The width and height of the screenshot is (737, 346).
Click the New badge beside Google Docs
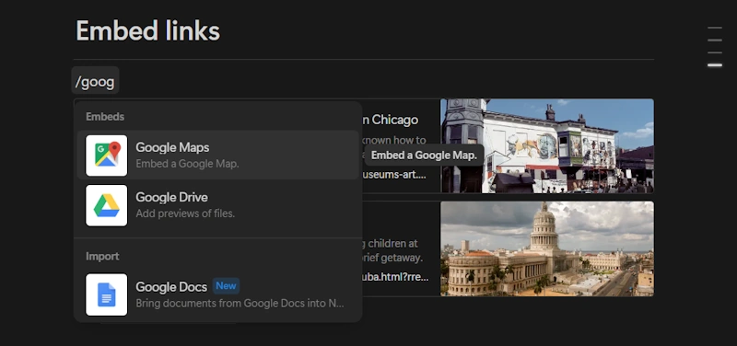tap(226, 286)
